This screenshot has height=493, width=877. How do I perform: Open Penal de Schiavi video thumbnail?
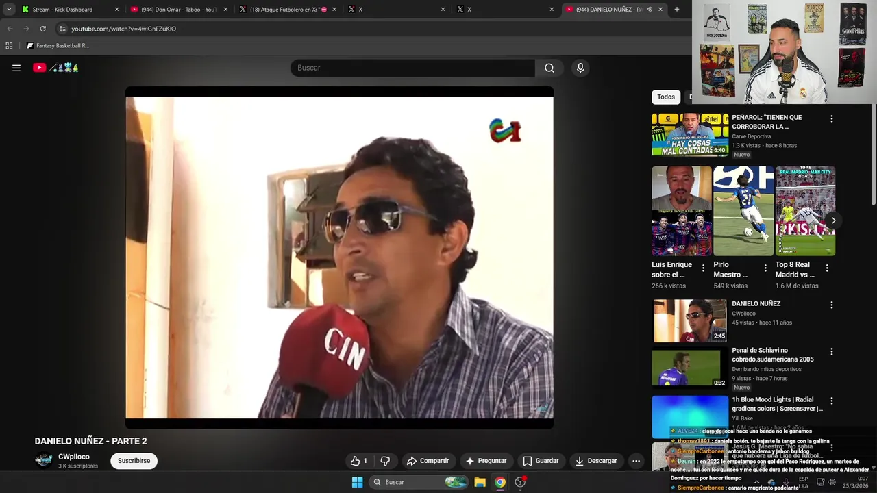[690, 368]
